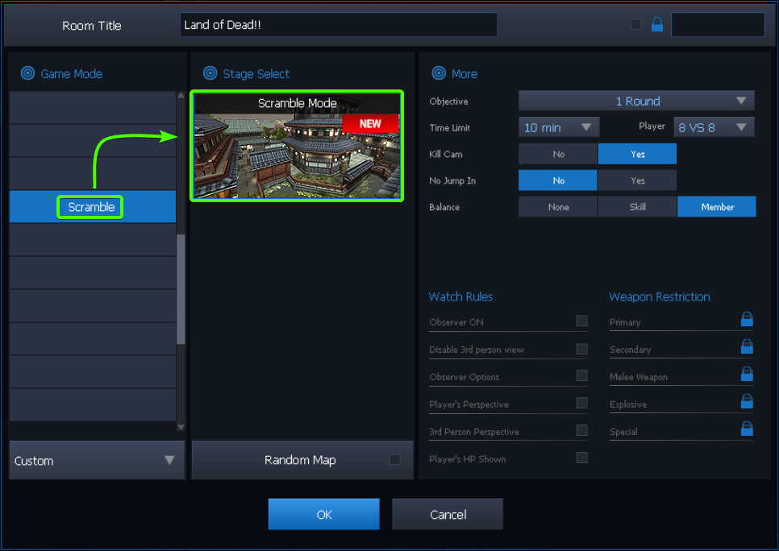Click the password lock icon next to room title
The image size is (779, 551).
656,24
